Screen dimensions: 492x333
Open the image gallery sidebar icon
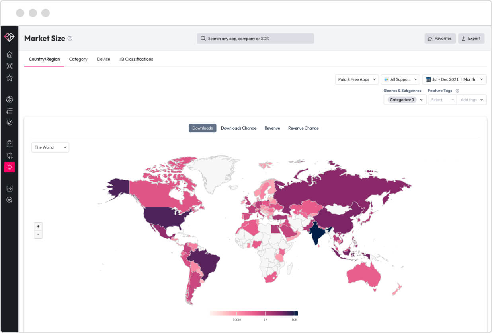point(10,188)
